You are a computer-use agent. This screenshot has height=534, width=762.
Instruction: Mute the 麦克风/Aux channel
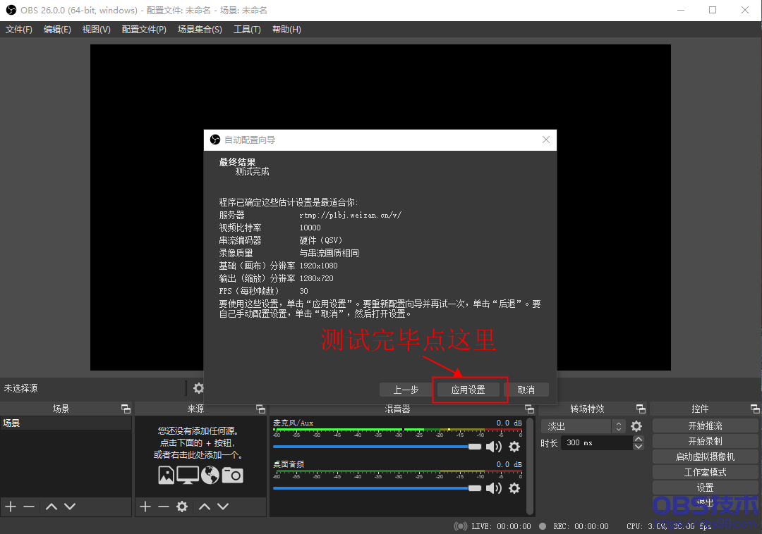(x=494, y=447)
